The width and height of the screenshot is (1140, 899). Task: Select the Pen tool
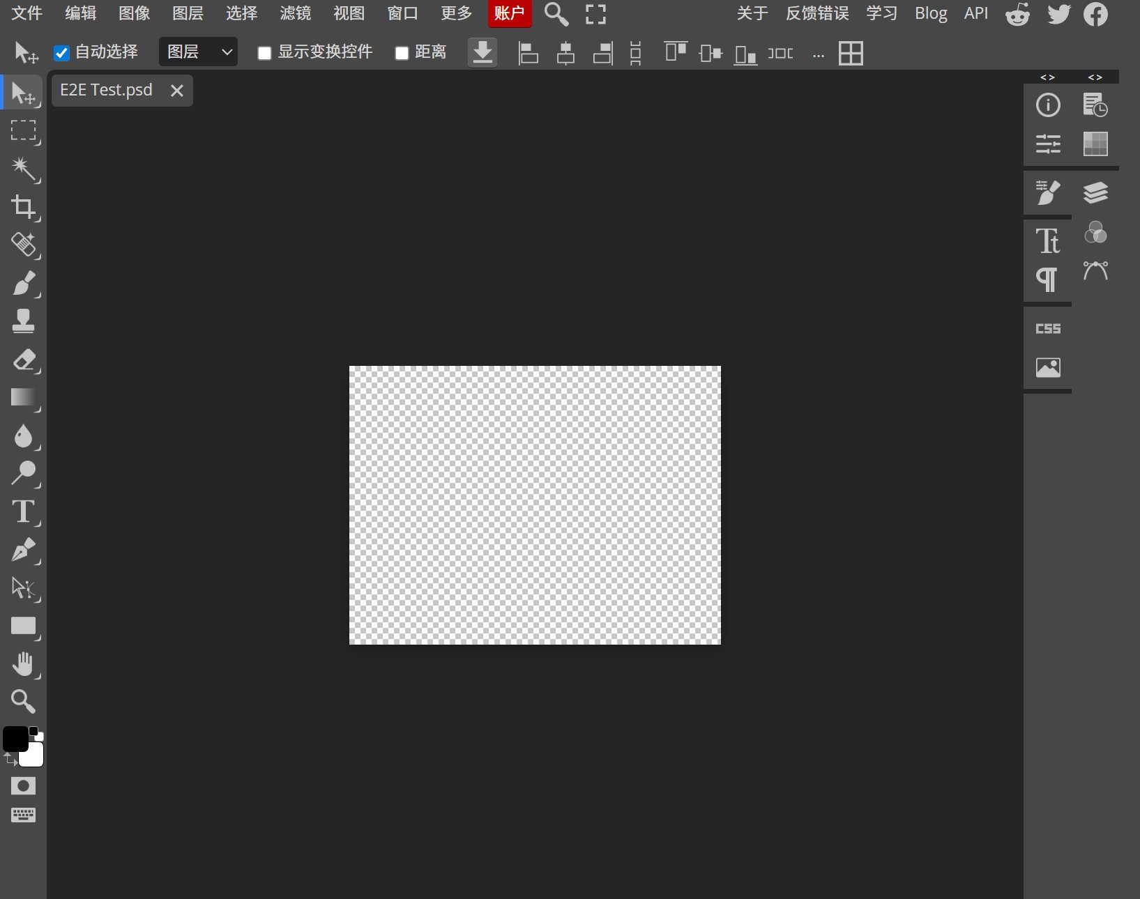[24, 550]
